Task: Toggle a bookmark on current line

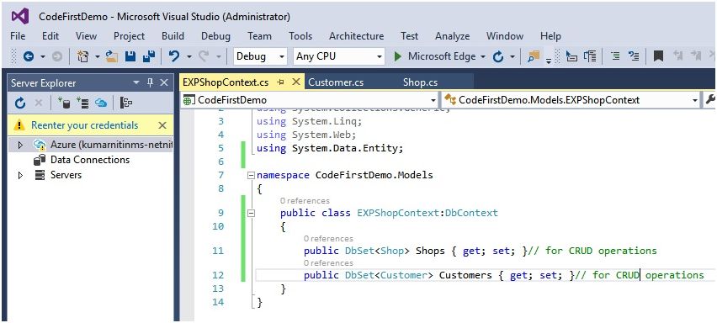Action: (x=658, y=56)
